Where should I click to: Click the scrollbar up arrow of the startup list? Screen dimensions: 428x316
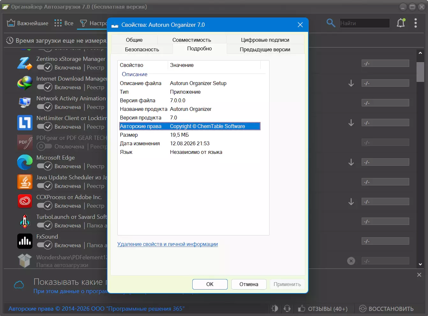point(420,53)
